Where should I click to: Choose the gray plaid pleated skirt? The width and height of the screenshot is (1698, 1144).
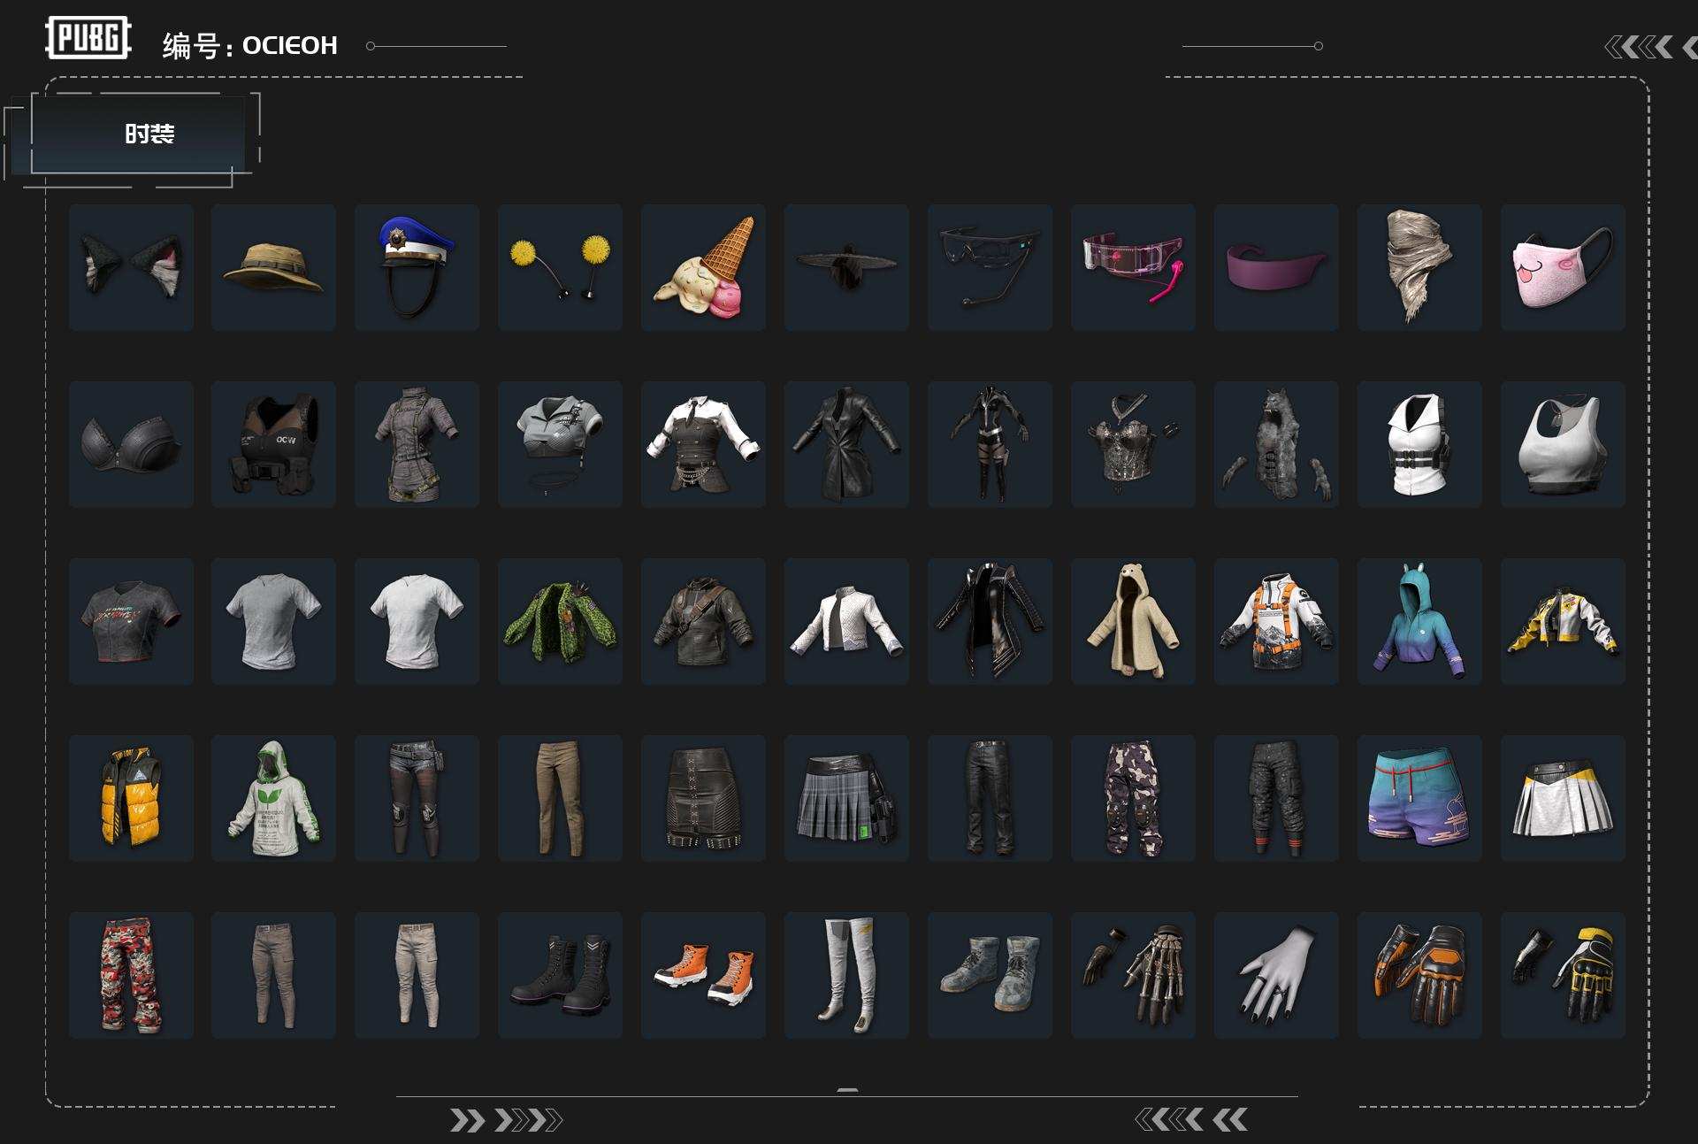(x=846, y=798)
